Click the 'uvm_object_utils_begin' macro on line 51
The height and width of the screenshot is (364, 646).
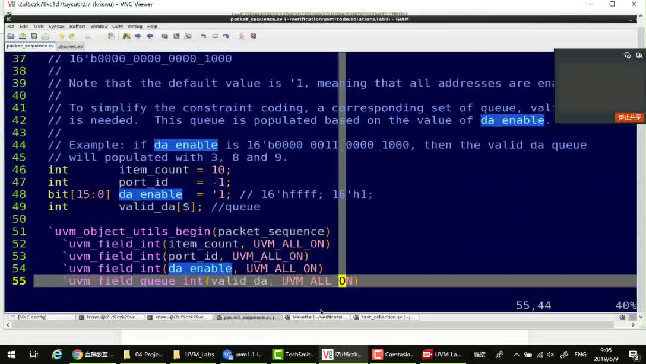point(132,232)
